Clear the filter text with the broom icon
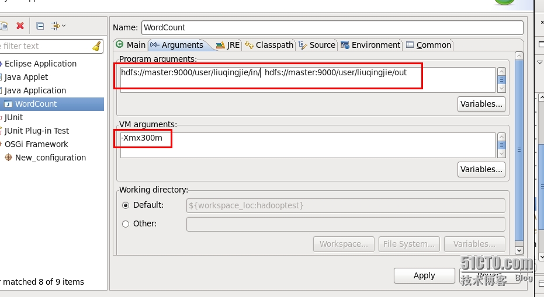Screen dimensions: 544x297 coord(97,46)
